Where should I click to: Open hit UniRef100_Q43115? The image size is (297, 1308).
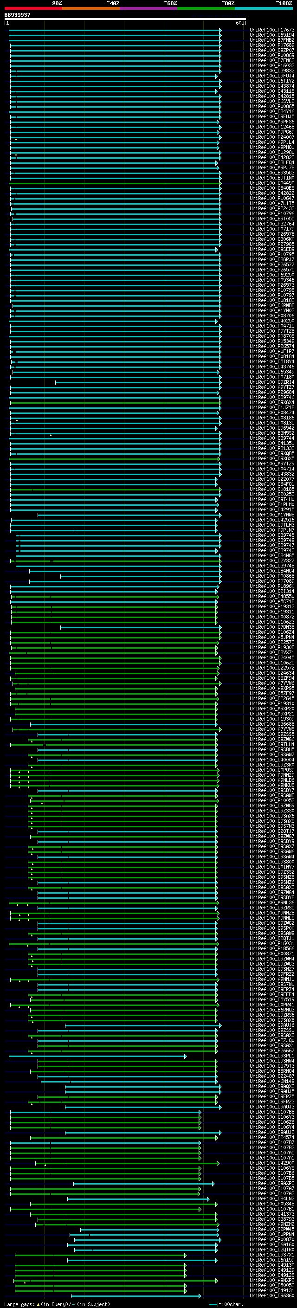coord(272,91)
